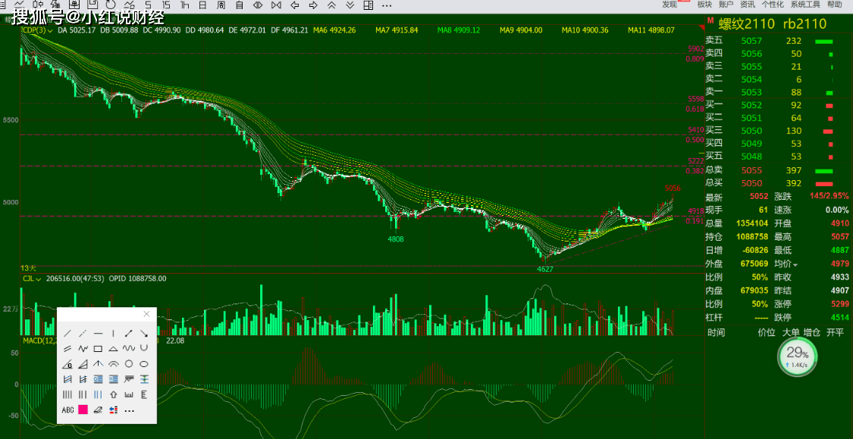Switch chart to daily (日) period
This screenshot has width=853, height=439.
202,5
